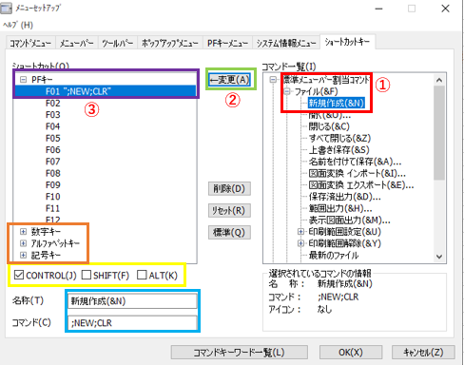Collapse the 標準メニューバー割当コマンド node
Image resolution: width=464 pixels, height=365 pixels.
tap(273, 80)
